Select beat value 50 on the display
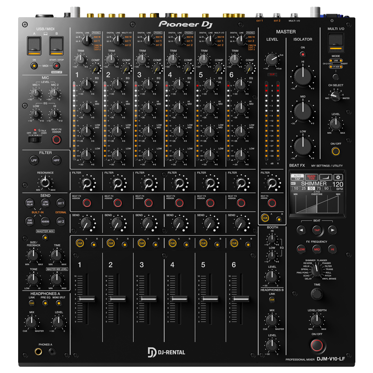Viewport: 373px width, 373px height. (x=311, y=188)
